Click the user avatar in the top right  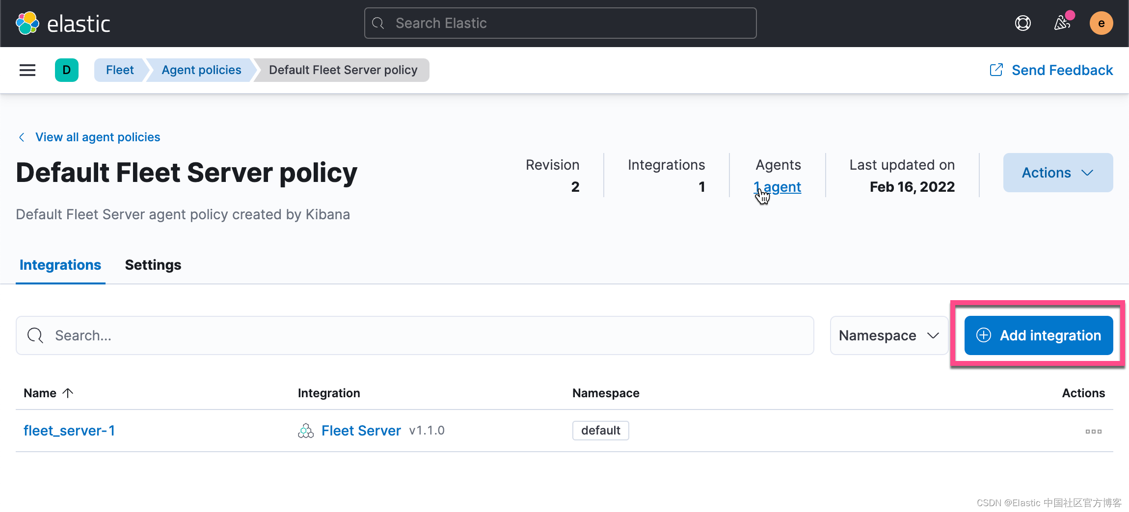[1102, 23]
